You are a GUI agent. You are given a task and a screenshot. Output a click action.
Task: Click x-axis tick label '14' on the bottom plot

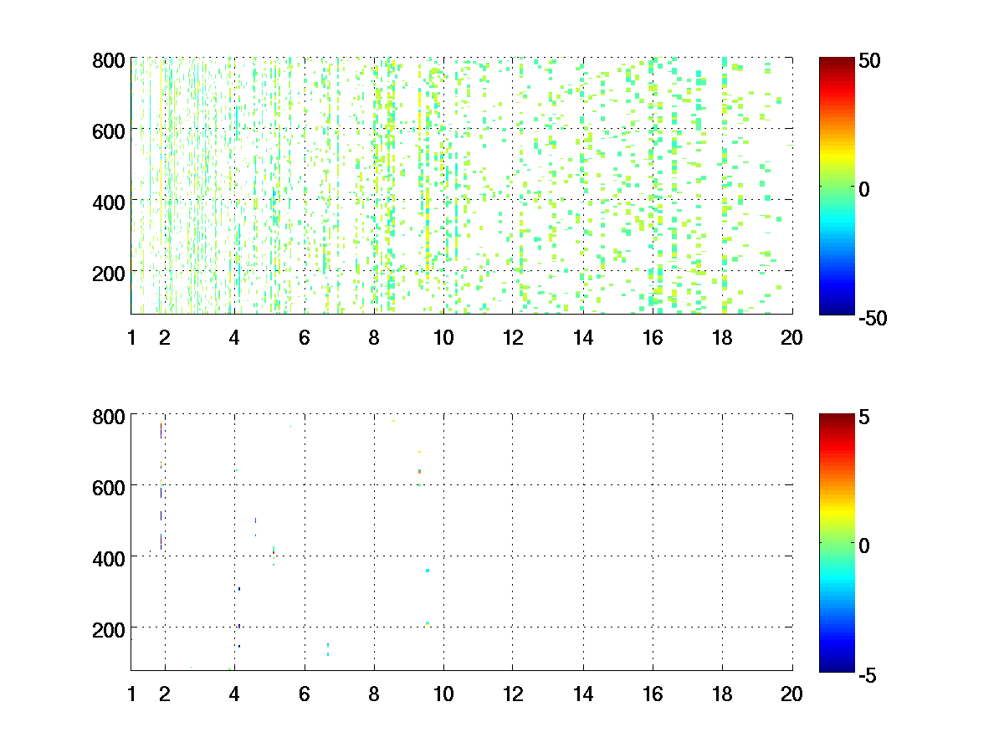click(583, 694)
